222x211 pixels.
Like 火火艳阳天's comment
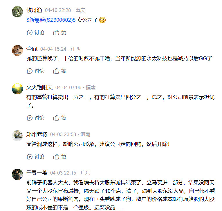click(56, 118)
